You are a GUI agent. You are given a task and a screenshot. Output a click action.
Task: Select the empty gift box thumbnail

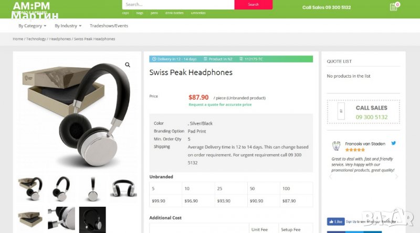pos(30,219)
